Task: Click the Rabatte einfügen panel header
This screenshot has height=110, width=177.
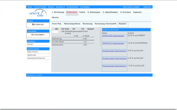Action: pos(126,30)
